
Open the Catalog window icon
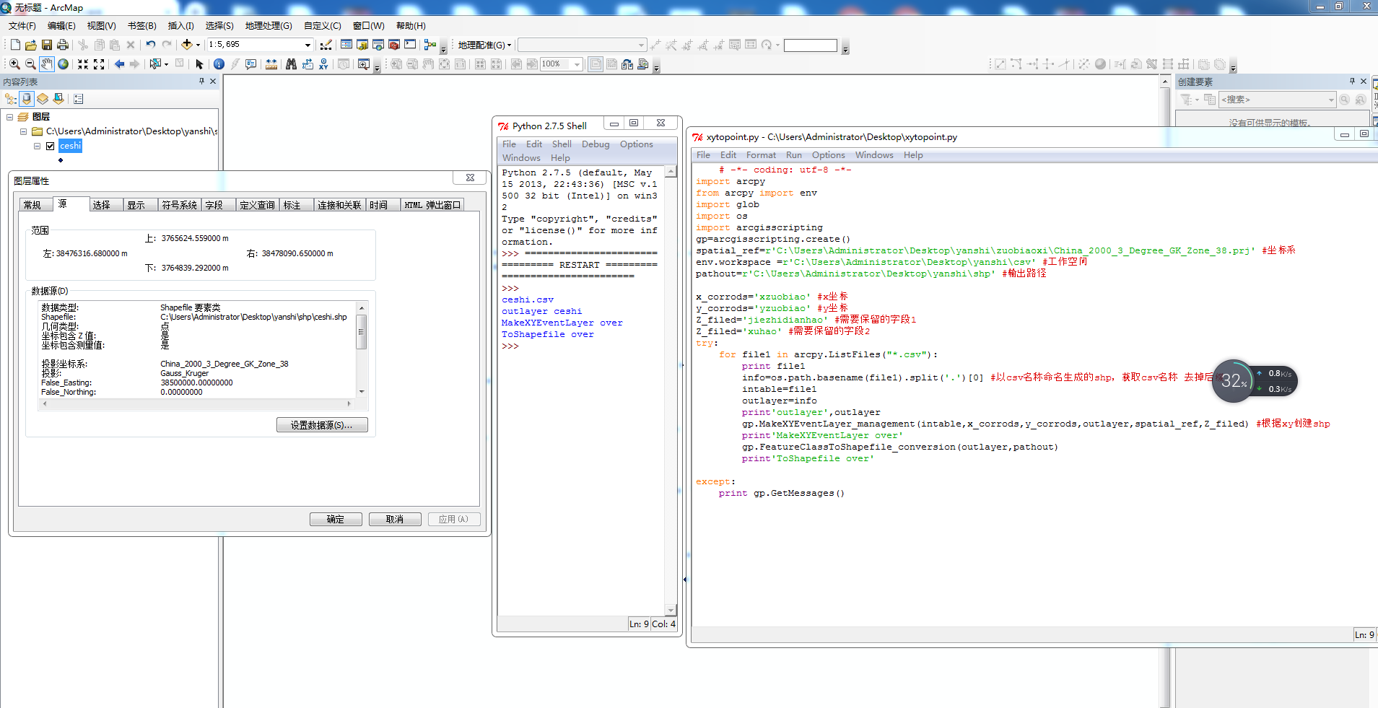362,45
